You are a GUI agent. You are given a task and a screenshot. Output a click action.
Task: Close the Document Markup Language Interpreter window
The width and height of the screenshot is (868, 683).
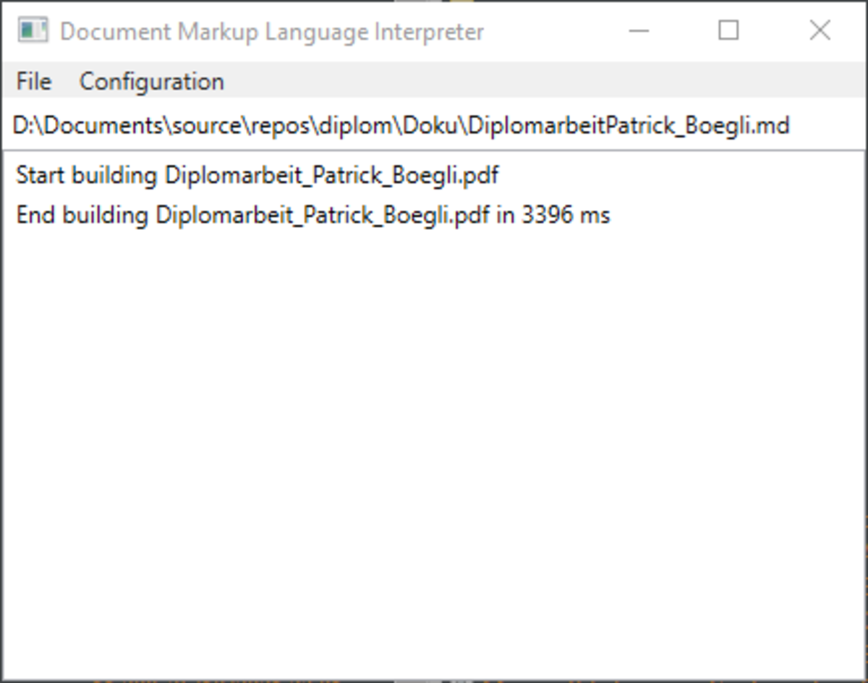[820, 31]
